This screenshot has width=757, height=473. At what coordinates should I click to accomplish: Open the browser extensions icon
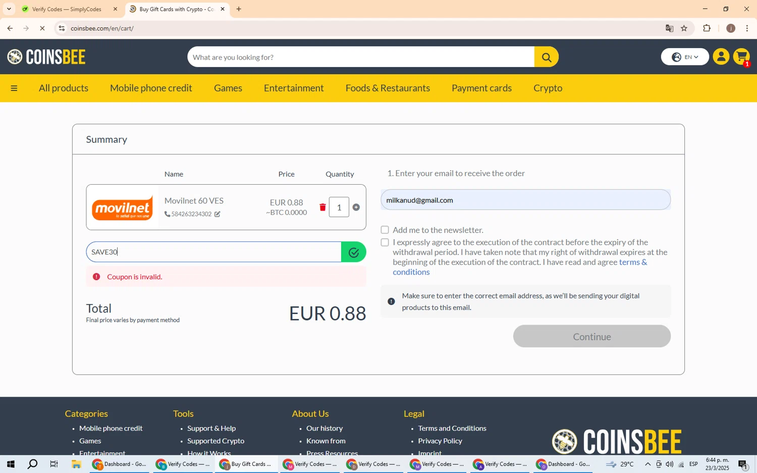pyautogui.click(x=707, y=28)
